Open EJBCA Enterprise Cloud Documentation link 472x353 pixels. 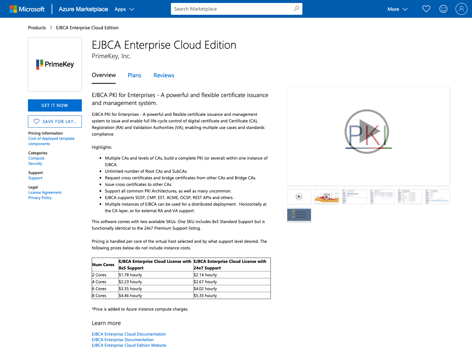pos(129,334)
